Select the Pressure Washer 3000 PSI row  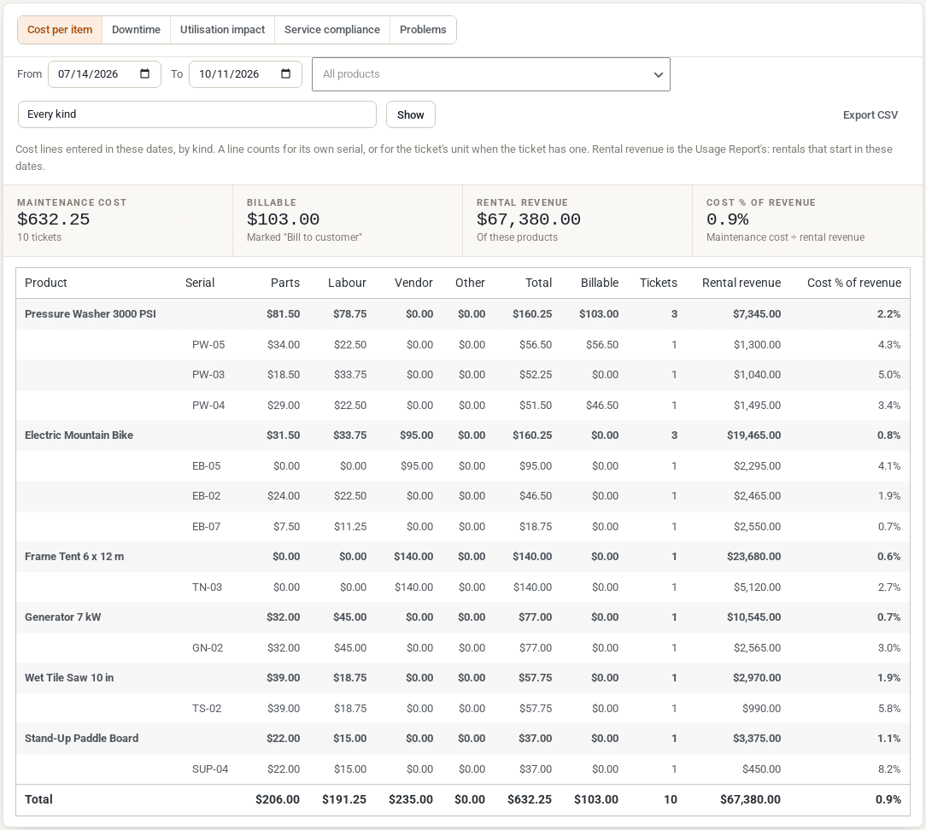tap(463, 314)
